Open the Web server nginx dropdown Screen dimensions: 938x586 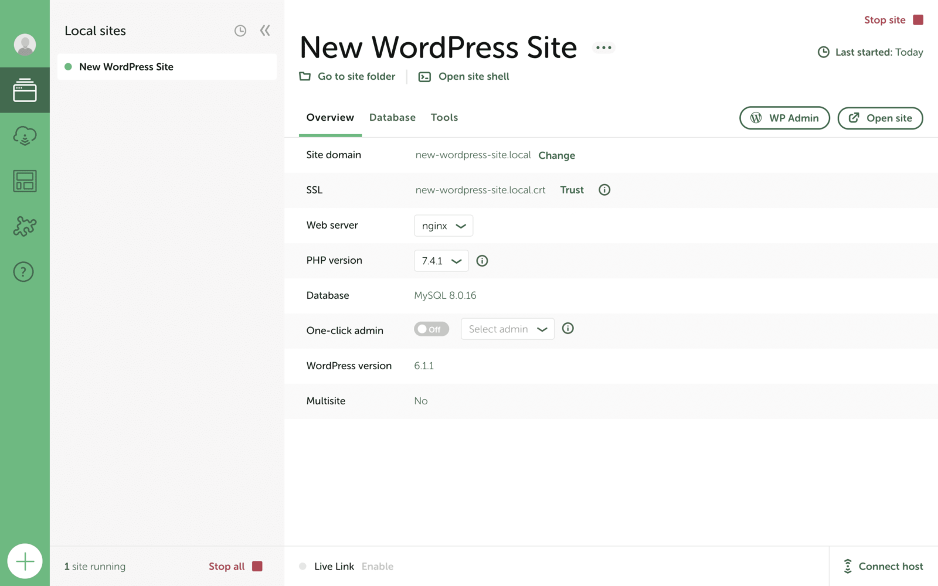click(443, 226)
